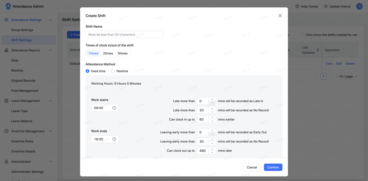Click the Attendance Settings gear icon
Screen dimensions: 368x181
coord(6,20)
